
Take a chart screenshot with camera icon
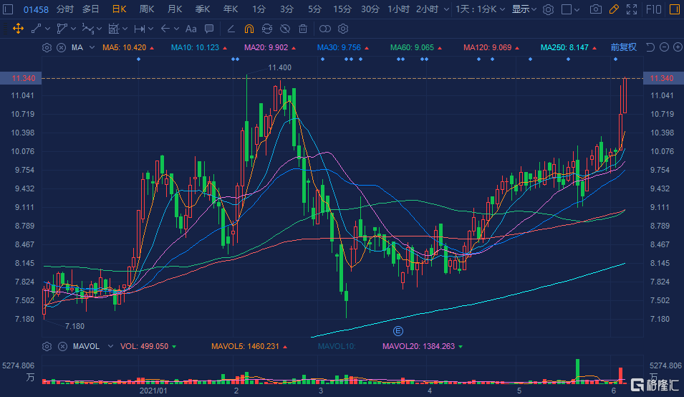click(x=595, y=9)
